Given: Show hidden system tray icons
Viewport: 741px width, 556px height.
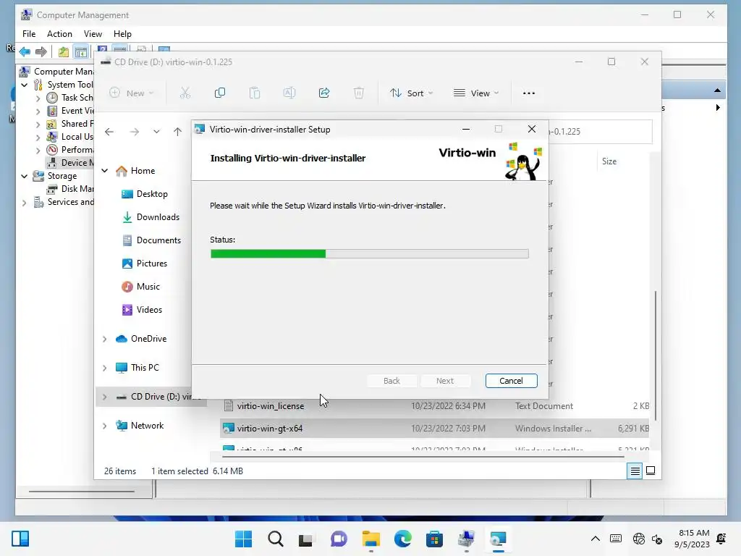Looking at the screenshot, I should coord(596,539).
